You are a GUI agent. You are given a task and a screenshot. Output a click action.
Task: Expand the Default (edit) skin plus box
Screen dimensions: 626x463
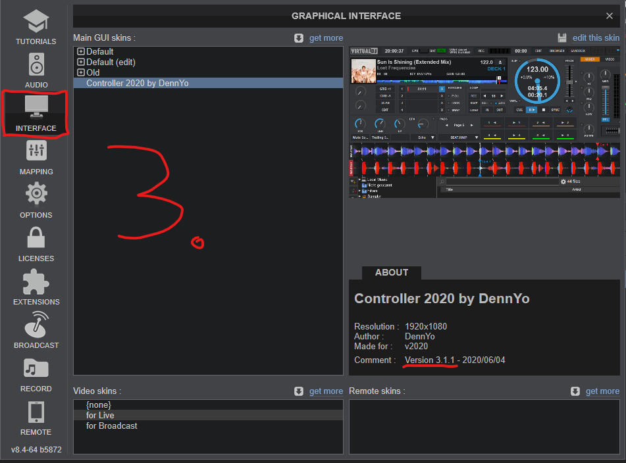pyautogui.click(x=81, y=62)
